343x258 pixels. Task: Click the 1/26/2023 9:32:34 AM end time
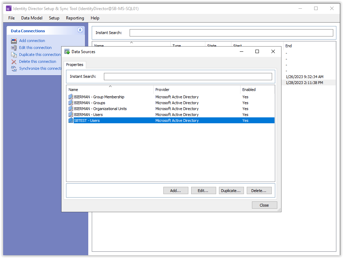(x=304, y=77)
